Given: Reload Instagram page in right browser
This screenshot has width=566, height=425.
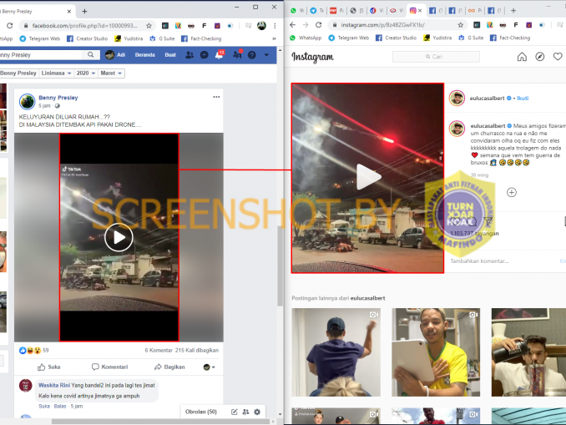Looking at the screenshot, I should [x=318, y=24].
